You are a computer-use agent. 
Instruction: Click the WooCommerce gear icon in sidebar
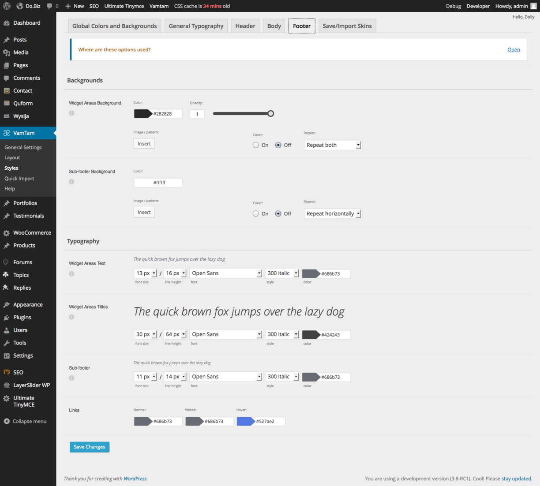pyautogui.click(x=7, y=233)
